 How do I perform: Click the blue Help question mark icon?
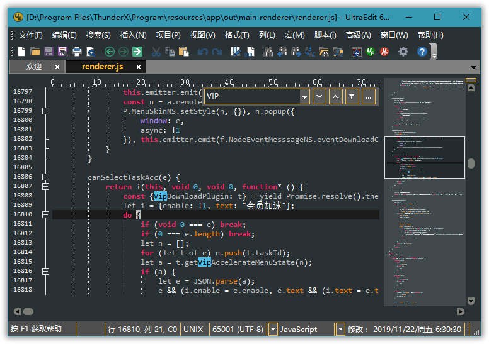[x=422, y=52]
